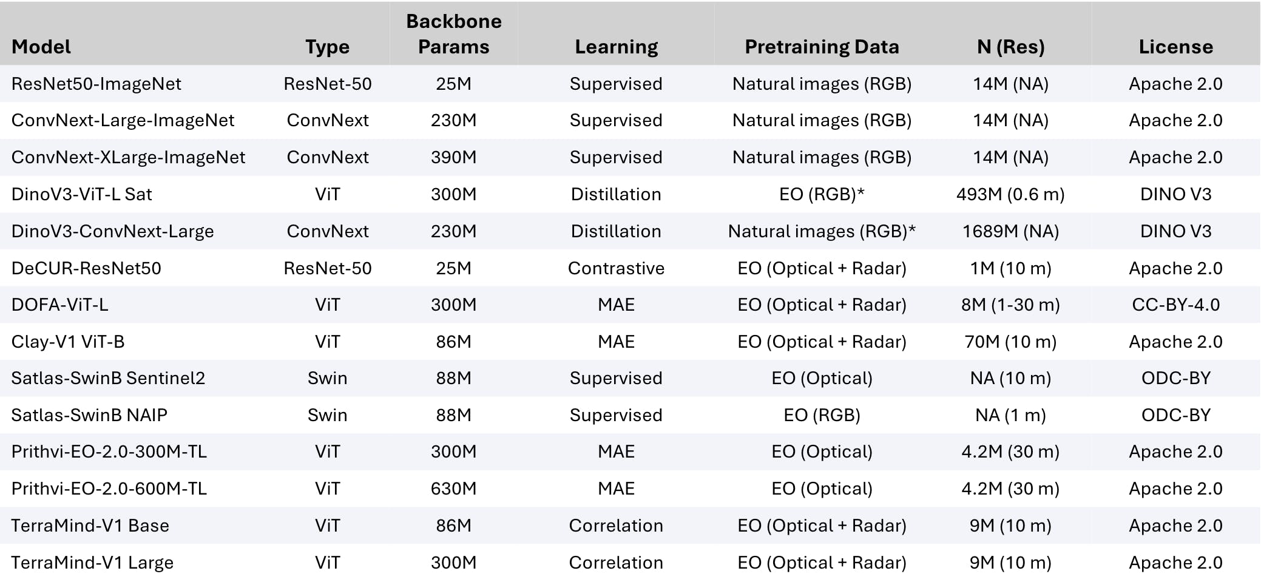Click the DinoV3-ViT-L Sat row label
The image size is (1261, 585).
pyautogui.click(x=82, y=194)
